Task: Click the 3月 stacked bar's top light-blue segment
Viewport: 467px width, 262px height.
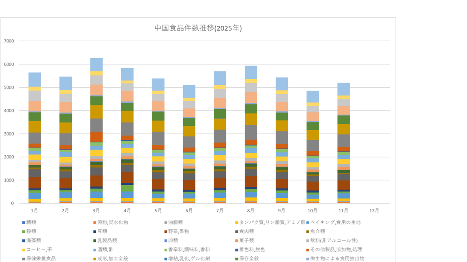Action: click(x=96, y=64)
